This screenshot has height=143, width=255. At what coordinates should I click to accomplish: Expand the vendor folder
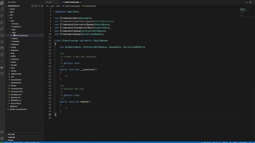point(14,71)
